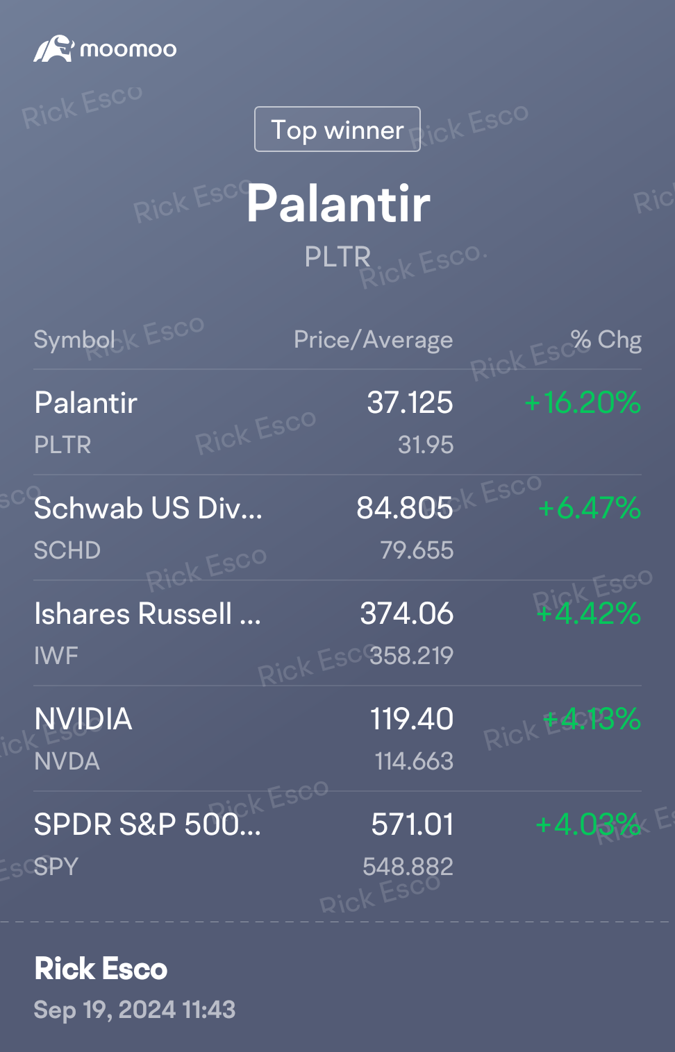Click the Price/Average column header
The image size is (675, 1052).
click(373, 340)
